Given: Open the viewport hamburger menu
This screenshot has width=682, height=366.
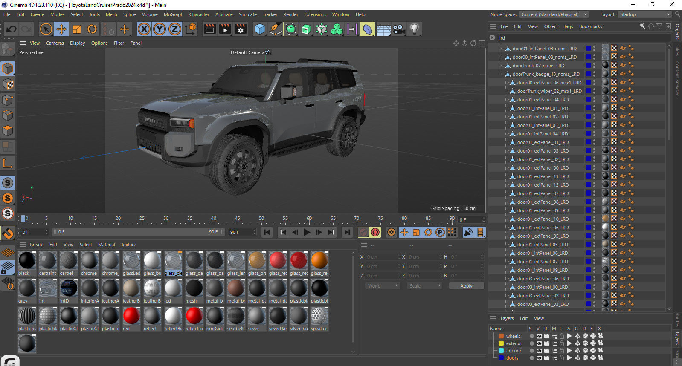Looking at the screenshot, I should pos(23,43).
